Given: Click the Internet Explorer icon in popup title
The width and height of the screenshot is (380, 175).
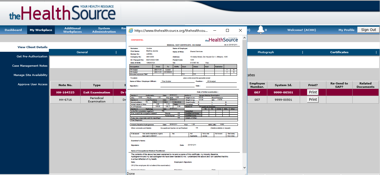Looking at the screenshot, I should point(131,30).
